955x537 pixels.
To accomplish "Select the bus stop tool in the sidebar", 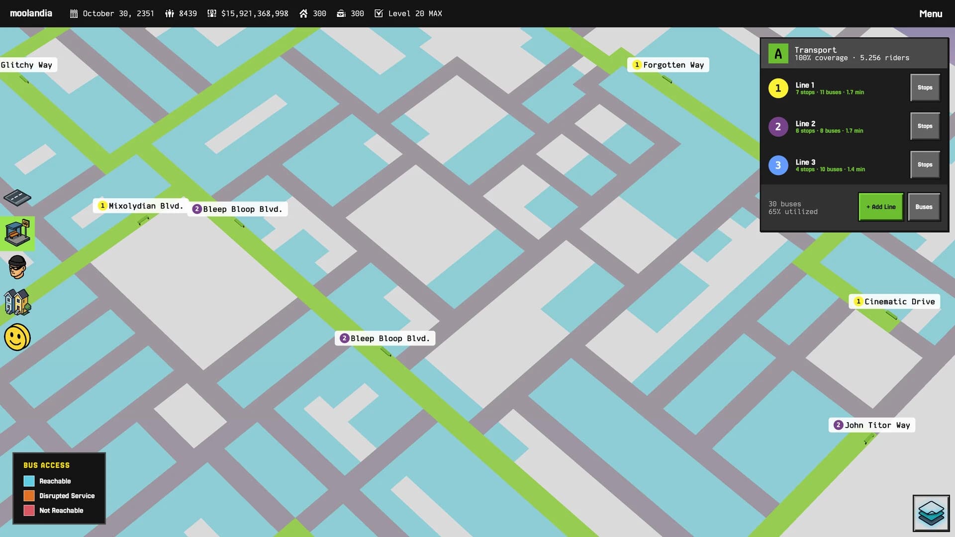I will 17,233.
